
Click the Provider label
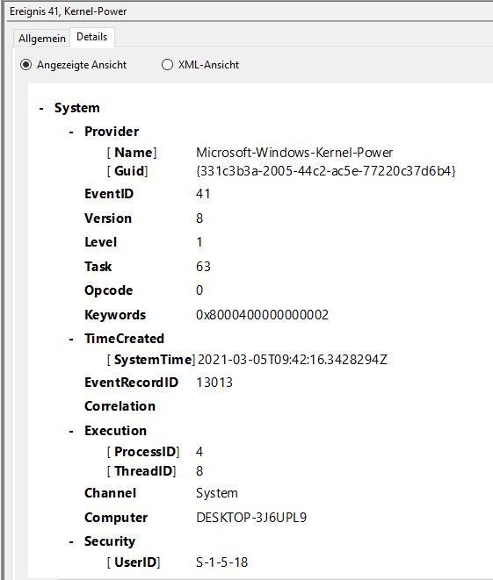tap(112, 132)
